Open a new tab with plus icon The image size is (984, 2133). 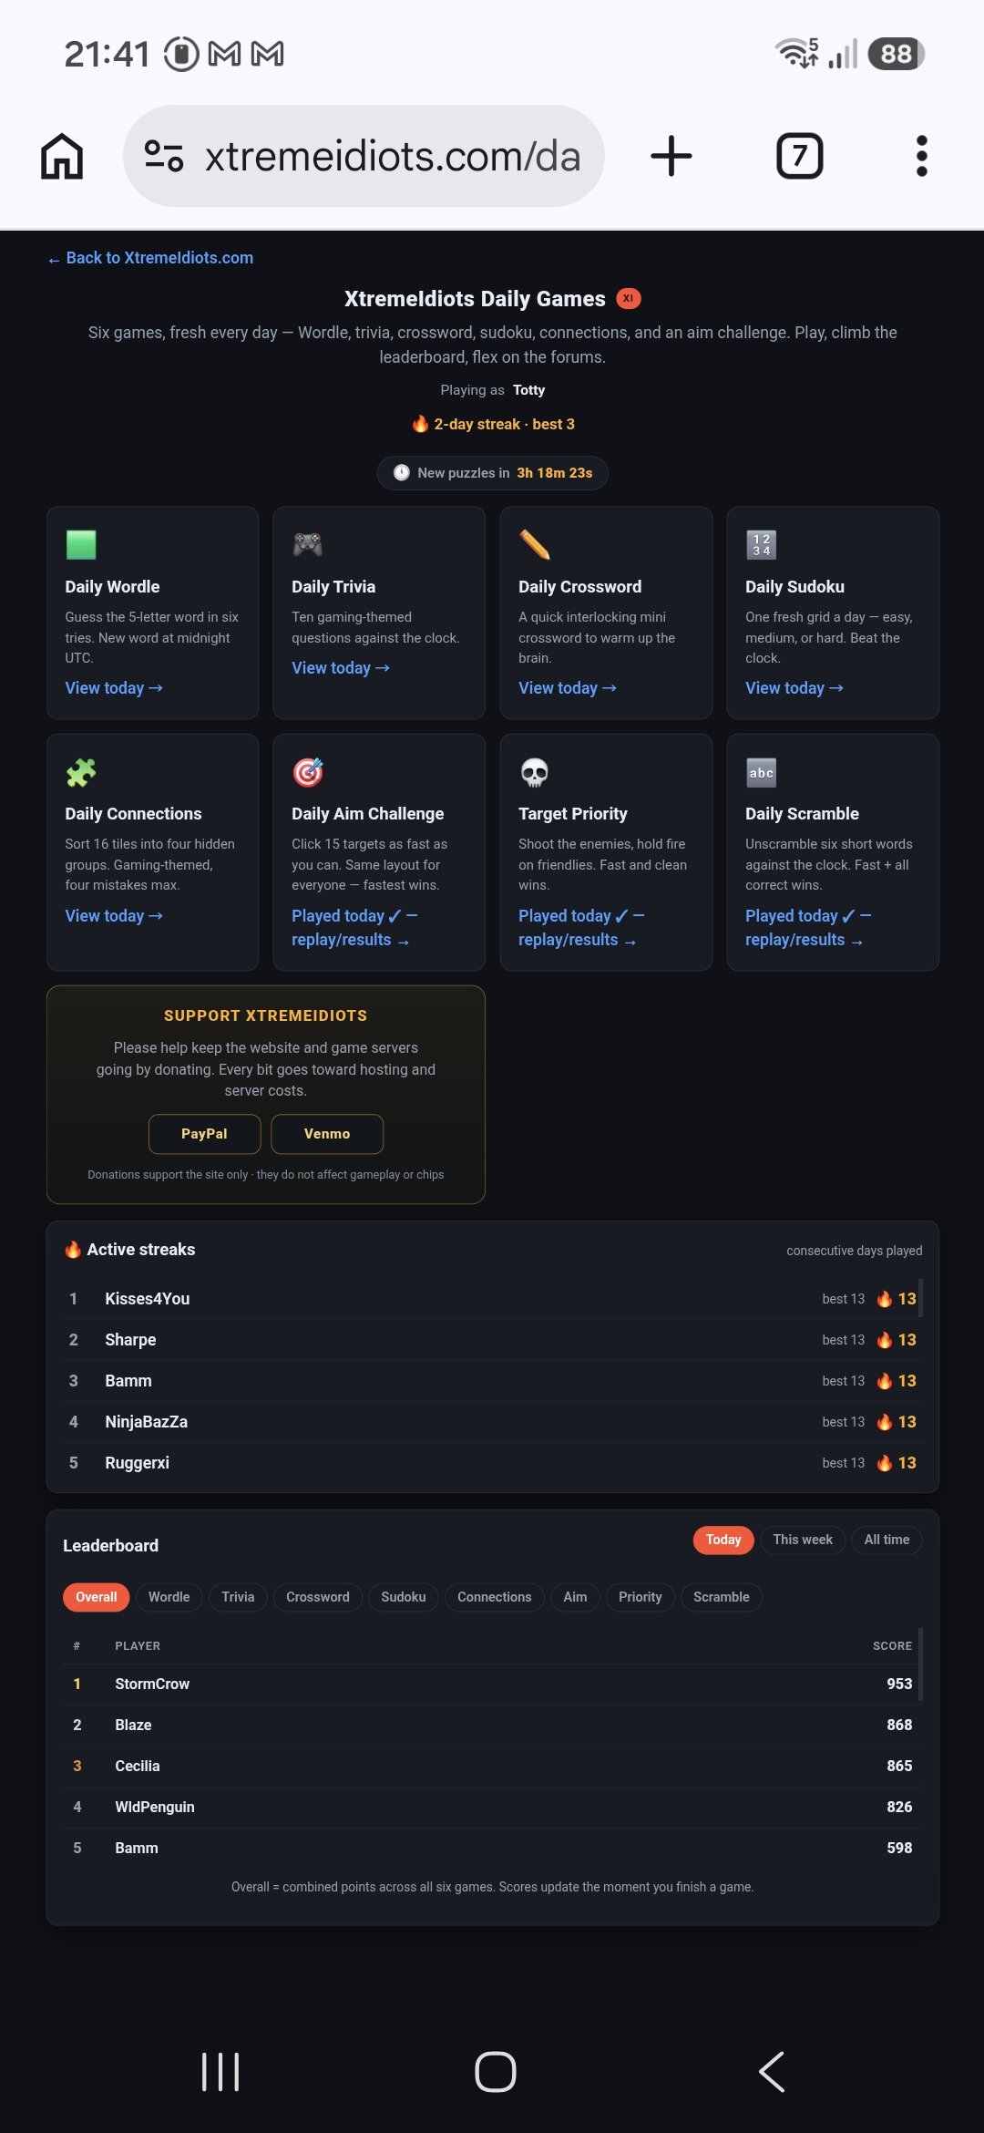tap(671, 156)
